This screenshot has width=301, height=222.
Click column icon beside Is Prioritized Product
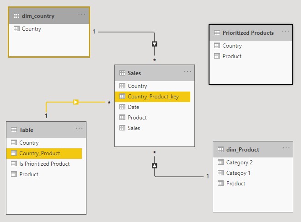[x=14, y=163]
